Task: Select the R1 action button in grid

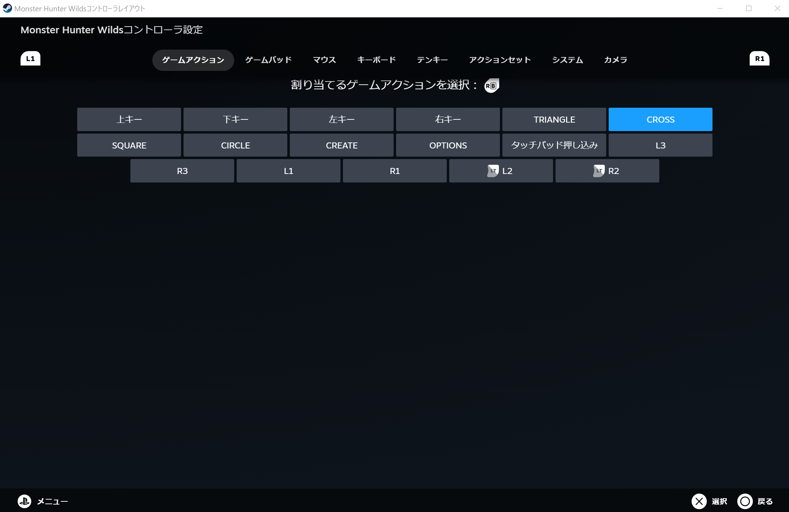Action: coord(395,171)
